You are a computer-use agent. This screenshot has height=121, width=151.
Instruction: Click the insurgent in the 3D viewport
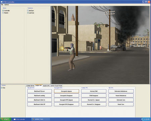pyautogui.click(x=71, y=57)
